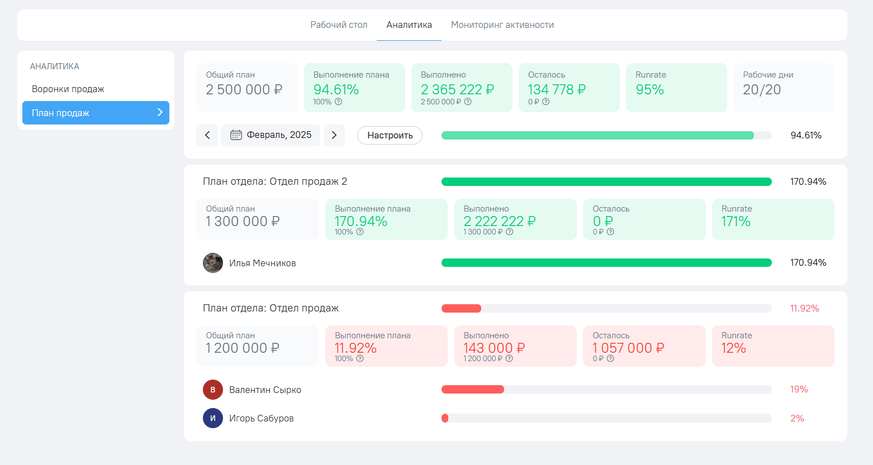Click the question mark under Выполнение плана 11.92%
This screenshot has height=465, width=873.
point(360,359)
